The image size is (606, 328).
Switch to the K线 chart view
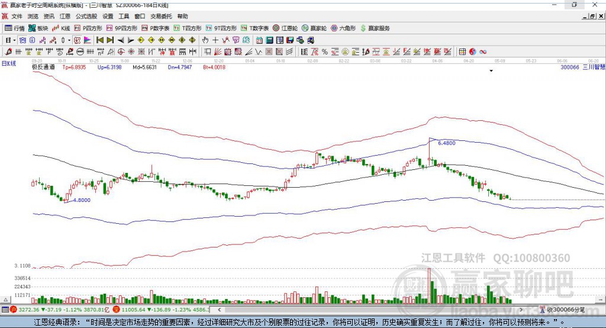[x=61, y=28]
